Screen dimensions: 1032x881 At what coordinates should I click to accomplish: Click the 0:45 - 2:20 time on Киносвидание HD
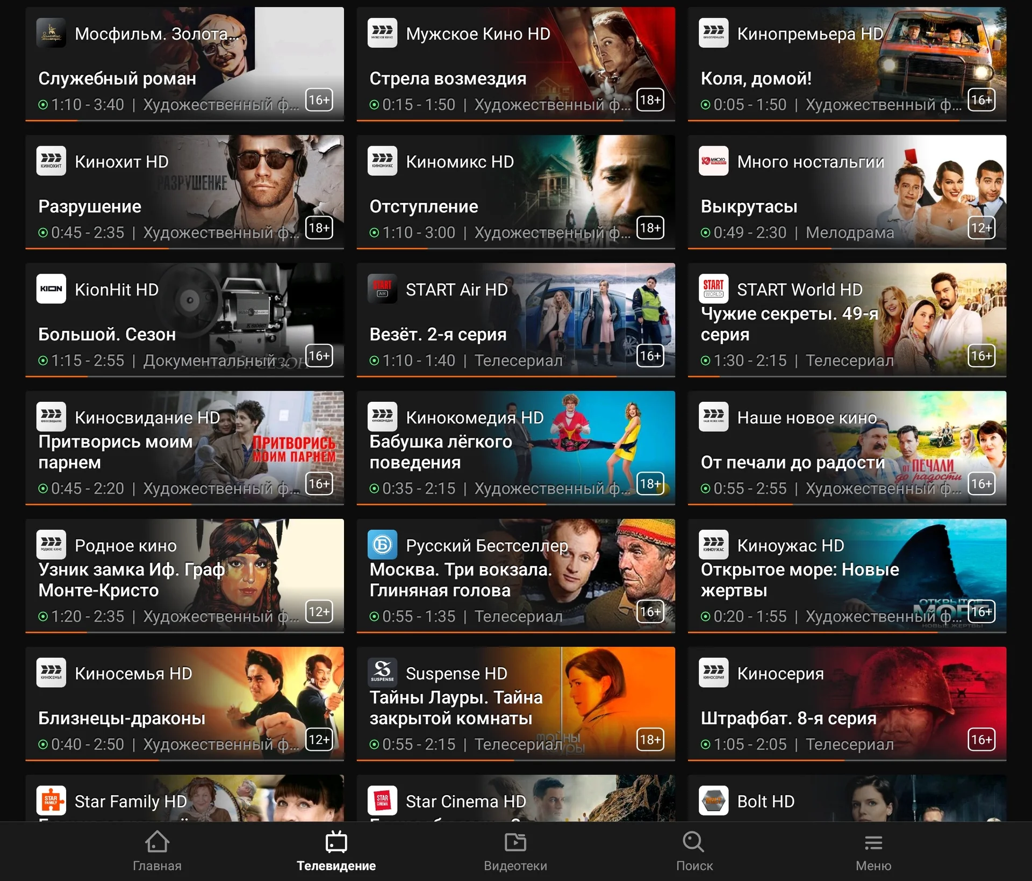[88, 488]
